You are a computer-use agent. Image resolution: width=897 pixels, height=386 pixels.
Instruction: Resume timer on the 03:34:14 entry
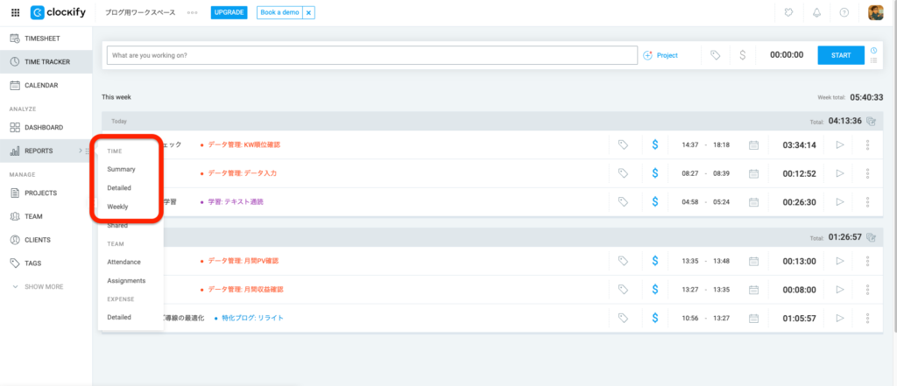coord(840,145)
